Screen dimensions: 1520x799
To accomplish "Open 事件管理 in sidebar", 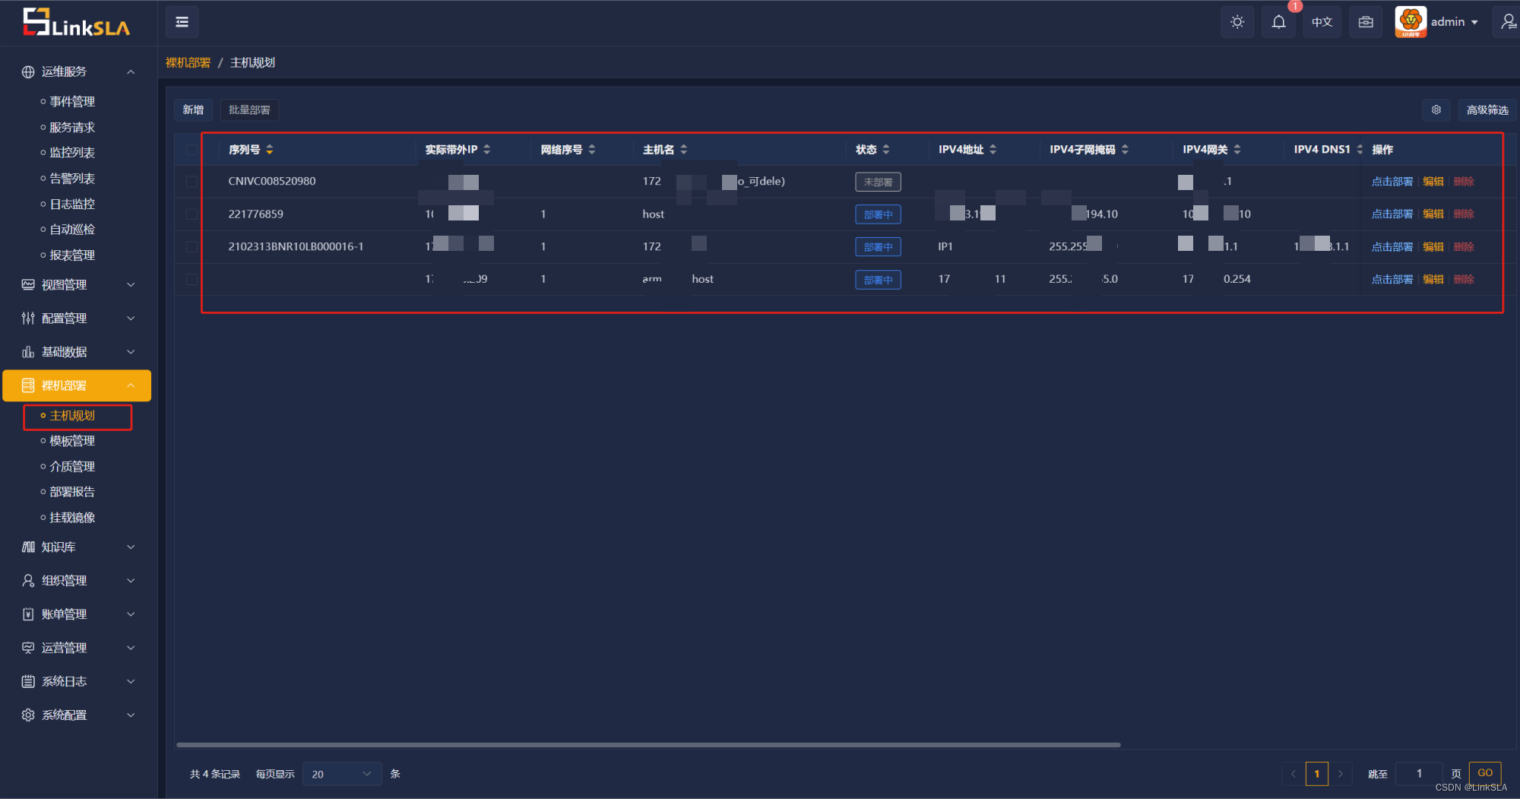I will 72,102.
